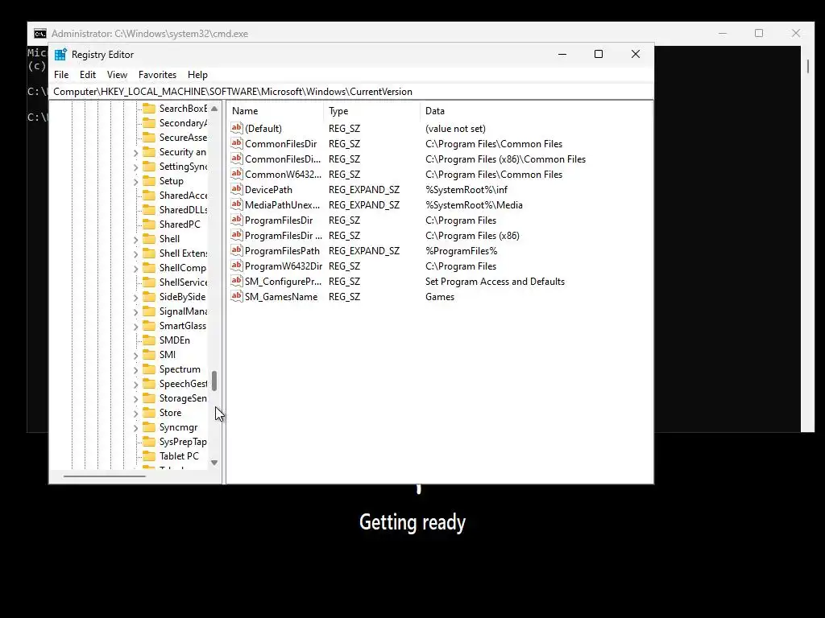Select the CommonFilesDir value icon
This screenshot has height=618, width=825.
click(237, 143)
